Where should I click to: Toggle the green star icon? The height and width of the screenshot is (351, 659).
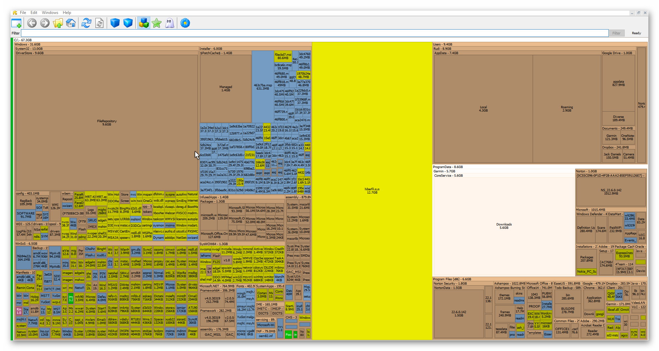point(157,23)
